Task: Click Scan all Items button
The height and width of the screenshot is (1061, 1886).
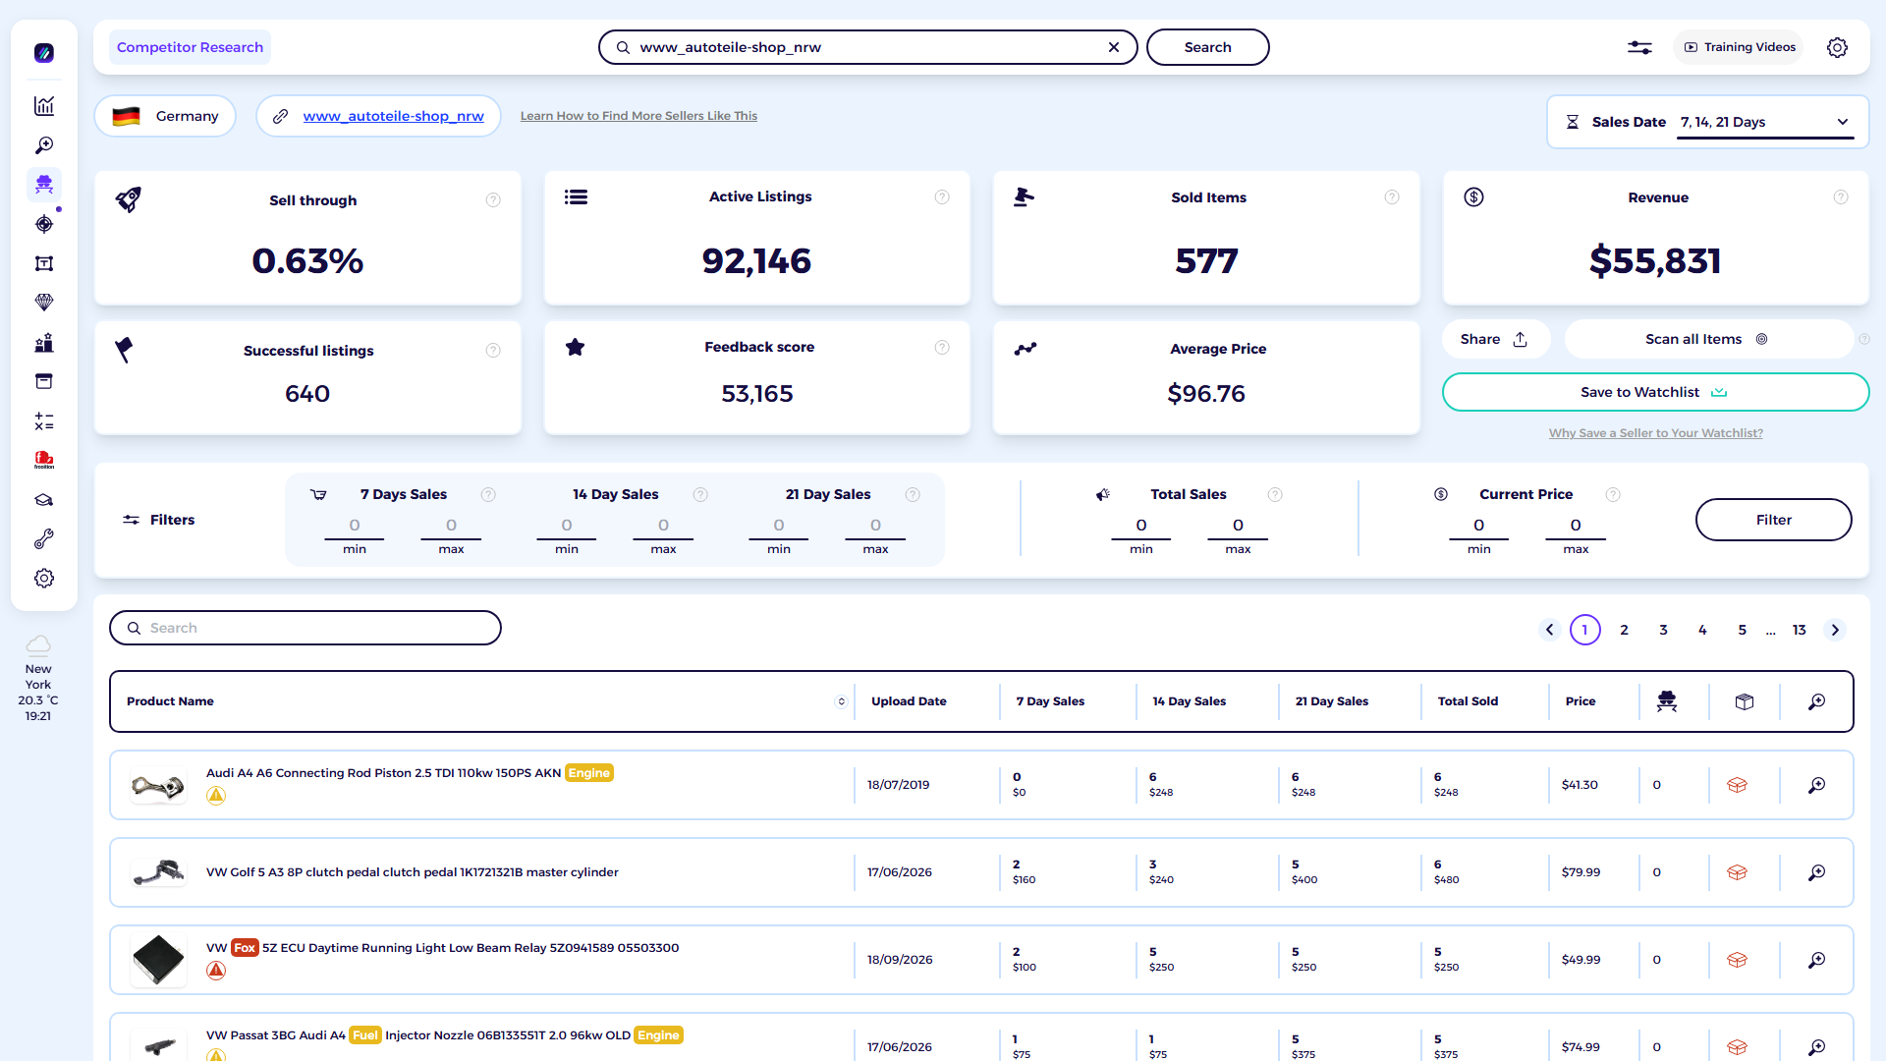Action: click(1708, 339)
